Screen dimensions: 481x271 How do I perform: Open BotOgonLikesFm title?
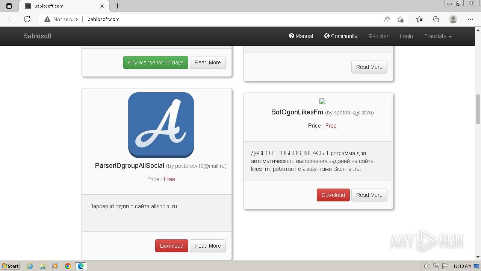pos(297,112)
